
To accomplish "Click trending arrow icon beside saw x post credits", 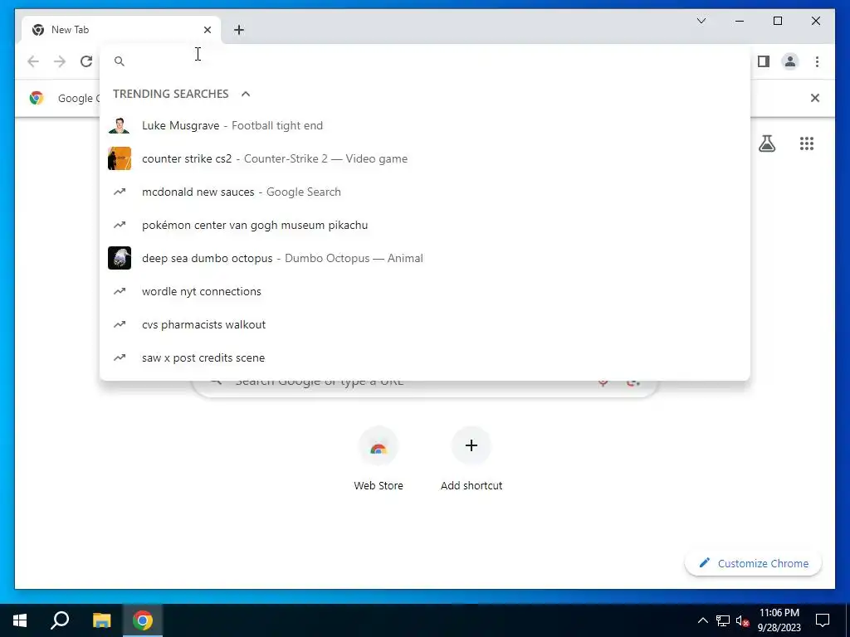I will coord(120,357).
